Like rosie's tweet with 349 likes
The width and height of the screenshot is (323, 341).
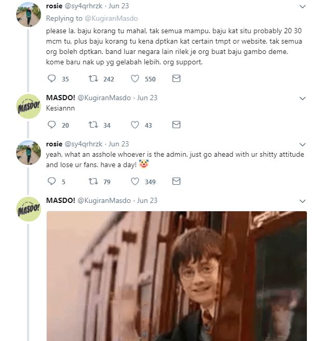coord(135,182)
